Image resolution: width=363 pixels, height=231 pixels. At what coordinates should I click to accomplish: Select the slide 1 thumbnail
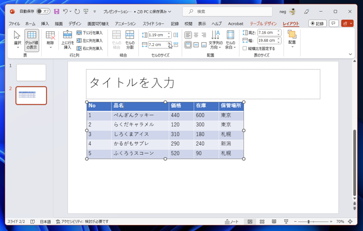pyautogui.click(x=31, y=73)
